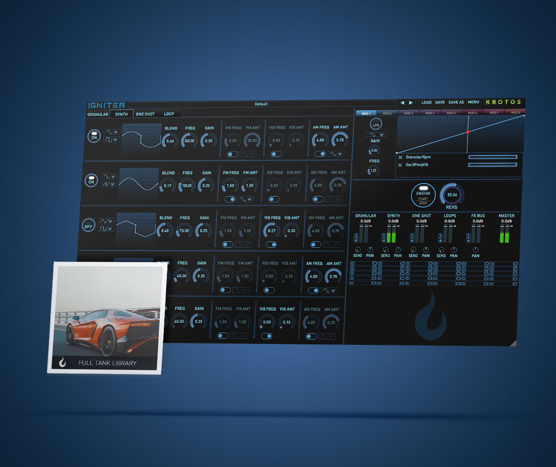The width and height of the screenshot is (556, 467).
Task: Click the red point on modulation curve
Action: [x=468, y=132]
